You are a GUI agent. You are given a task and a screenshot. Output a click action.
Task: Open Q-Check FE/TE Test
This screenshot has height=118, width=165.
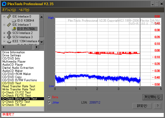pos(23,96)
